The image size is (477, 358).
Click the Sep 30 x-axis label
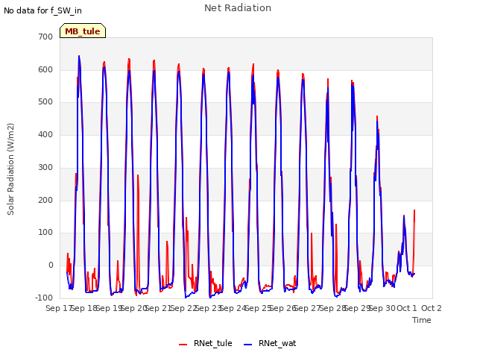tap(382, 308)
